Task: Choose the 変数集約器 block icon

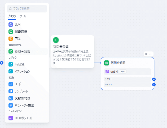Action: (11, 98)
